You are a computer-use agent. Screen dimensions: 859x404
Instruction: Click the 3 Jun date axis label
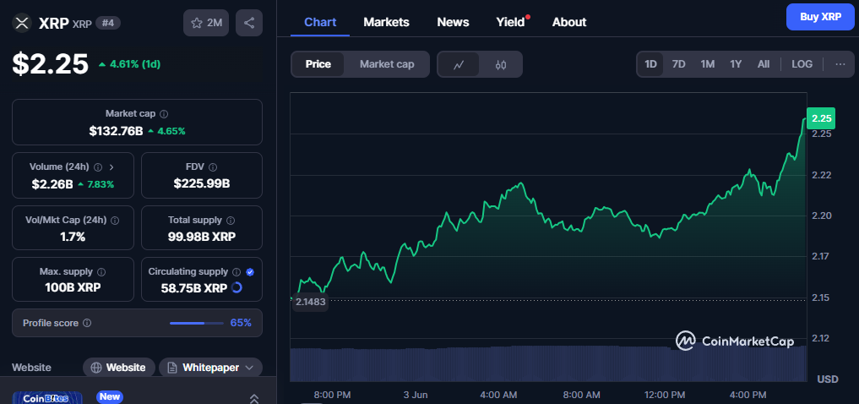click(x=416, y=395)
